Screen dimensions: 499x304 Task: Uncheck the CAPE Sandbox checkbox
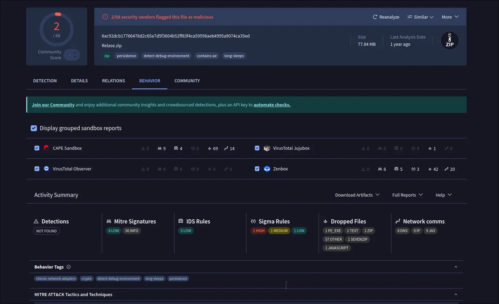click(37, 148)
